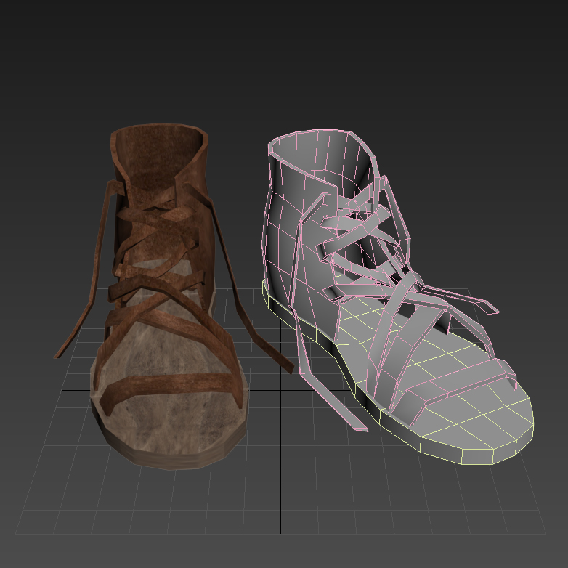Click the wireframe sandal's cuff top rim
Viewport: 568px width, 568px height.
[x=320, y=134]
